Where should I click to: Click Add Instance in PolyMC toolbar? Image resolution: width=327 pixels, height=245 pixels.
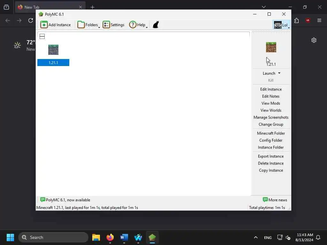(56, 25)
